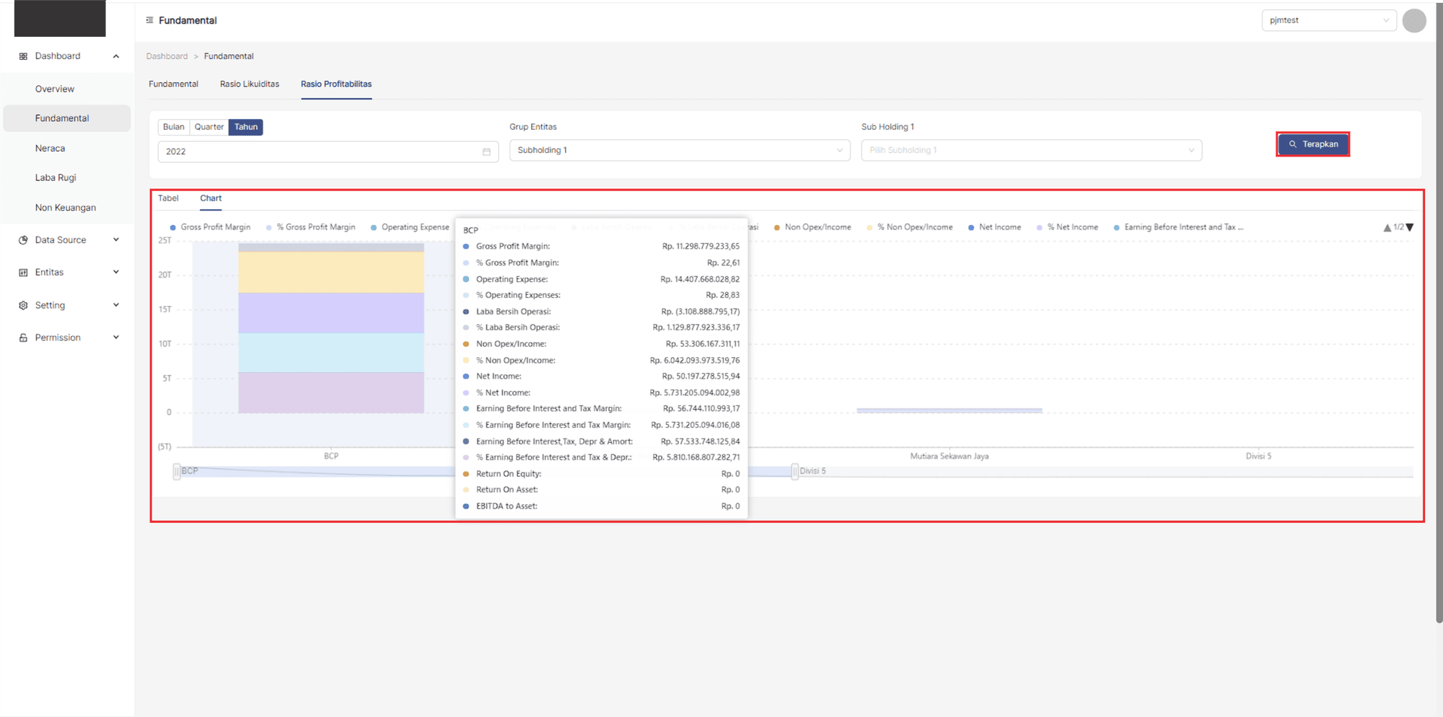Viewport: 1443px width, 717px height.
Task: Open the calendar icon in year field
Action: click(x=486, y=151)
